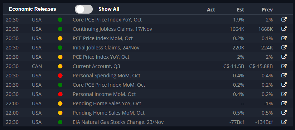
Task: Open external link for PCE Price Index MoM
Action: pos(284,38)
